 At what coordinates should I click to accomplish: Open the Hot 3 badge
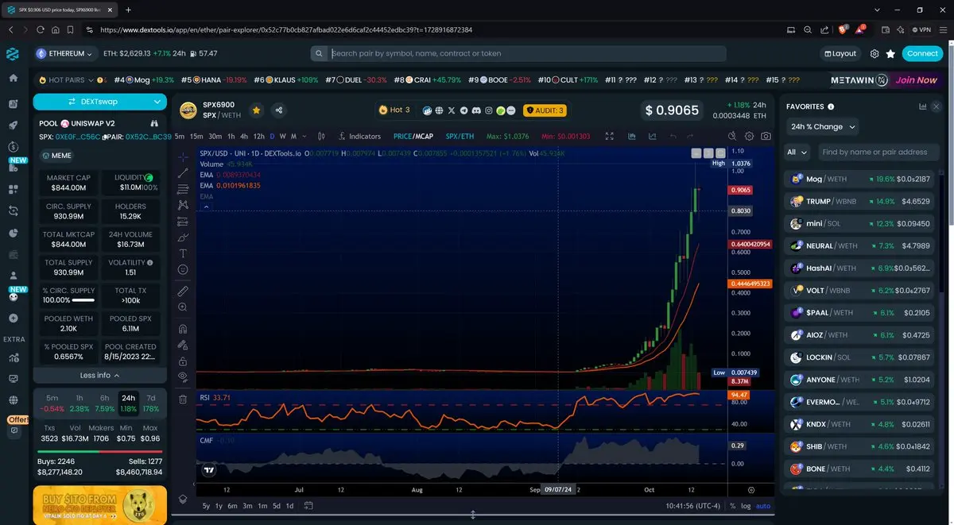(x=394, y=110)
